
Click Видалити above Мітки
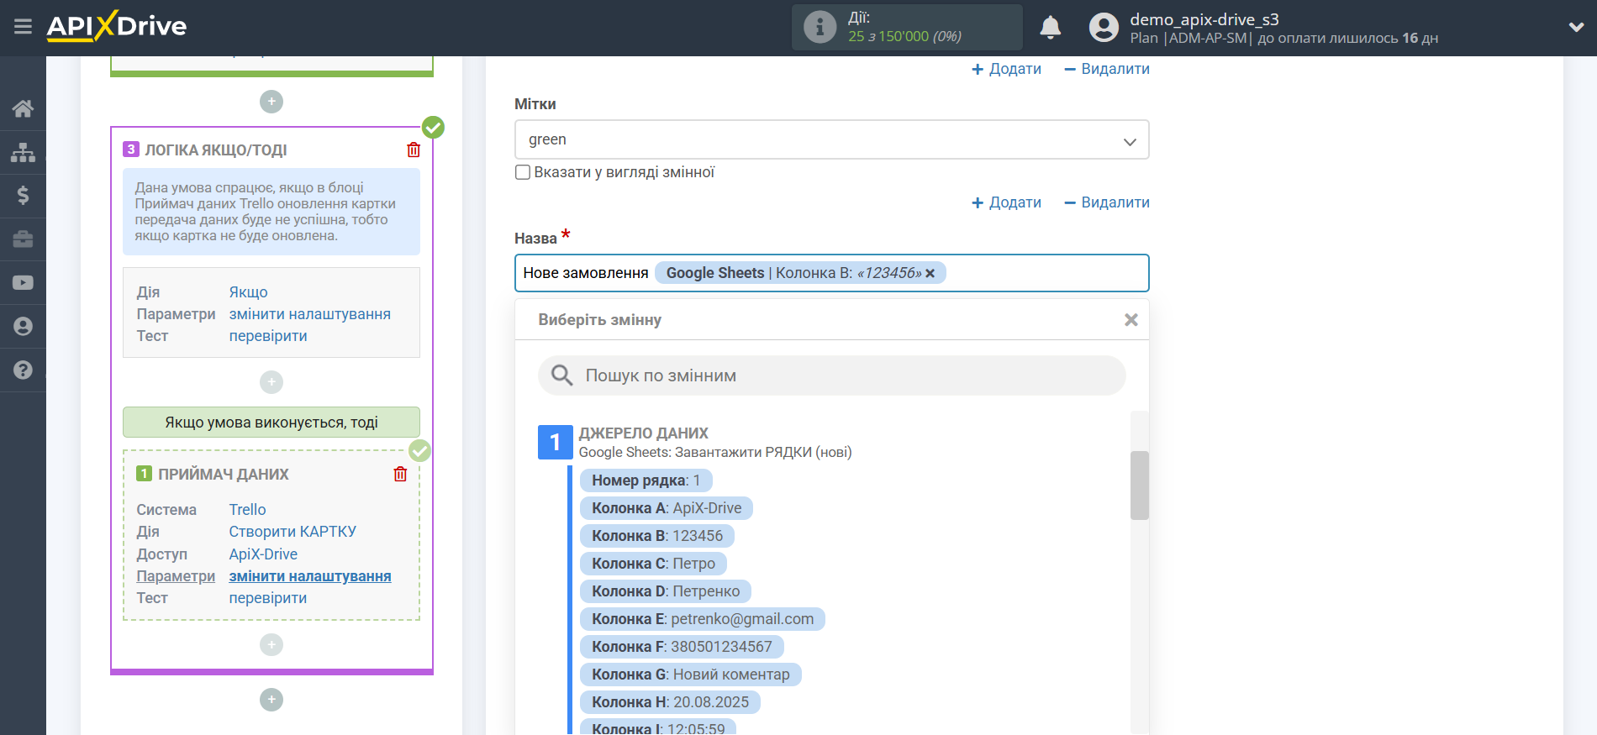click(1107, 69)
